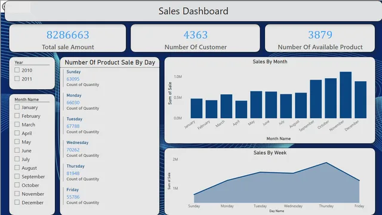Click the October bar in Sales By Month
The width and height of the screenshot is (382, 215).
click(x=331, y=98)
